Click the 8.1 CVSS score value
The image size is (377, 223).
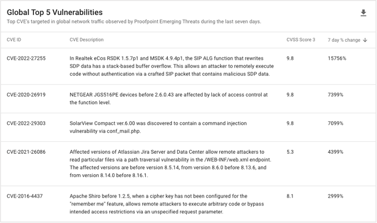[290, 196]
